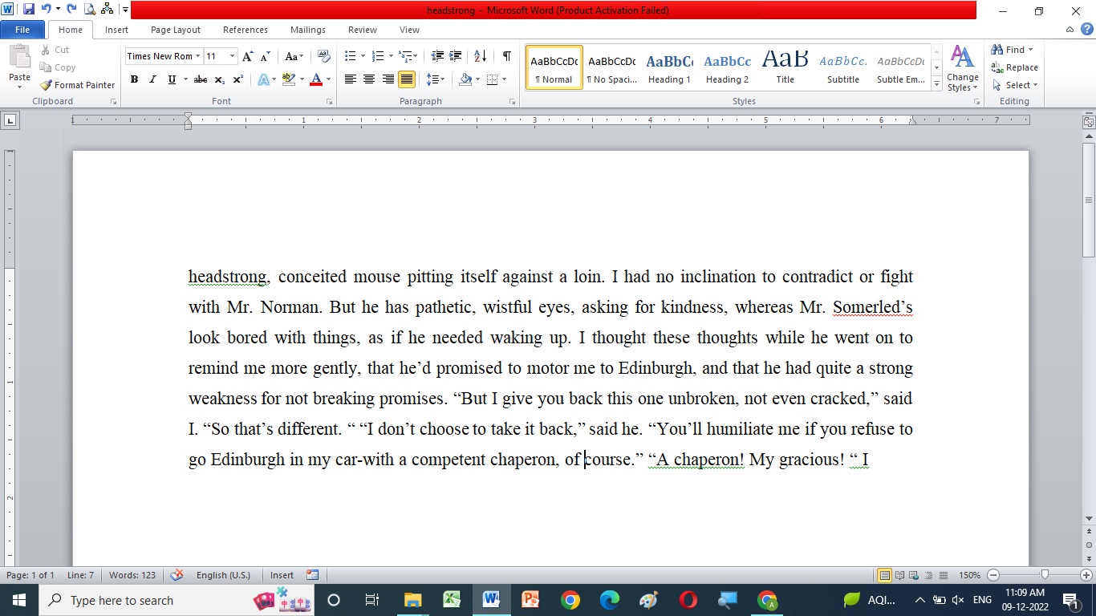The width and height of the screenshot is (1096, 616).
Task: Click the zoom slider handle
Action: pyautogui.click(x=1045, y=575)
